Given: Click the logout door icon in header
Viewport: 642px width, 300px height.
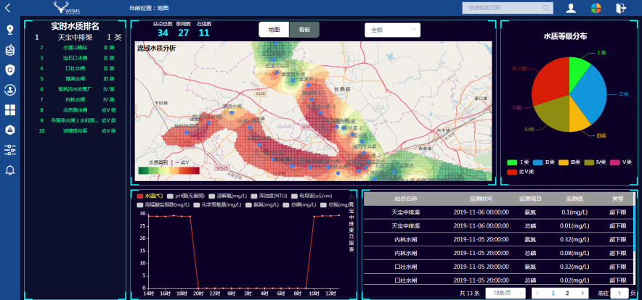Looking at the screenshot, I should tap(621, 8).
